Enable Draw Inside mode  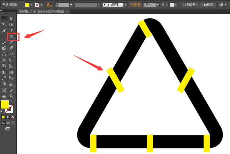[13, 123]
